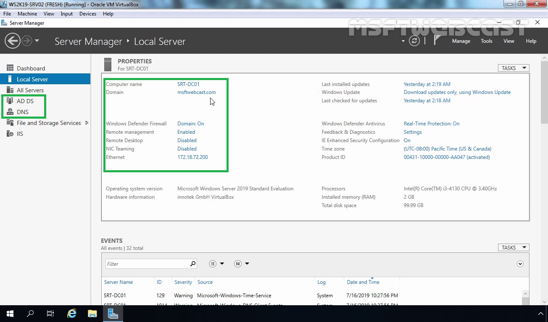The width and height of the screenshot is (548, 322).
Task: Open taskbar Search
Action: click(30, 314)
